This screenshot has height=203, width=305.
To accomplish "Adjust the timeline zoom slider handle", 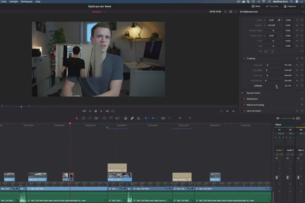I will pos(180,118).
